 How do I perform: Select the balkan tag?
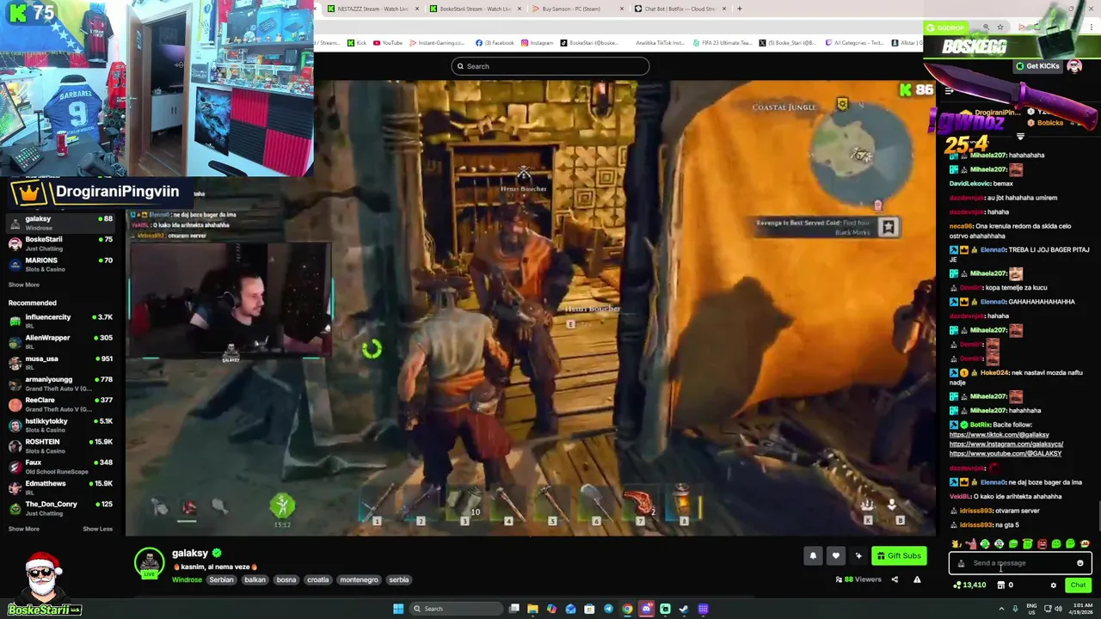(x=255, y=579)
